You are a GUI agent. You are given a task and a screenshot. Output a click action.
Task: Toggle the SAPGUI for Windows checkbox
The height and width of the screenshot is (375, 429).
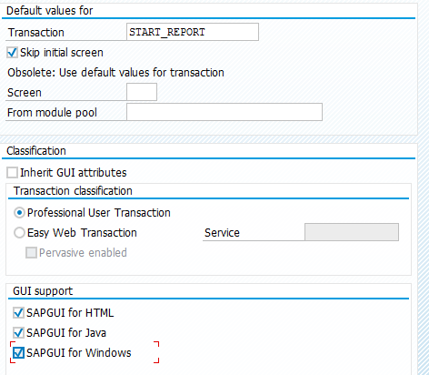tap(18, 353)
